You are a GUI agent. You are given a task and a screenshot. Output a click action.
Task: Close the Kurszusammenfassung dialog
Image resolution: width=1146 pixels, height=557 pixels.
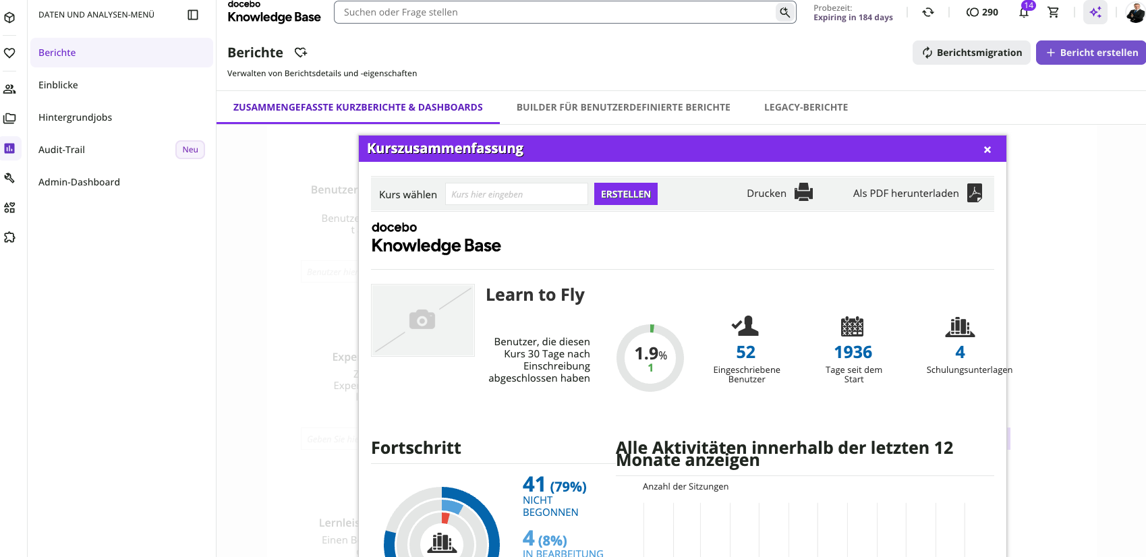click(x=987, y=150)
